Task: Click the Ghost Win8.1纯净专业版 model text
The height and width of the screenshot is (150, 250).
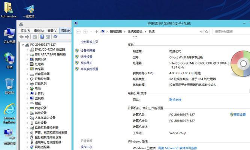Action: point(186,57)
